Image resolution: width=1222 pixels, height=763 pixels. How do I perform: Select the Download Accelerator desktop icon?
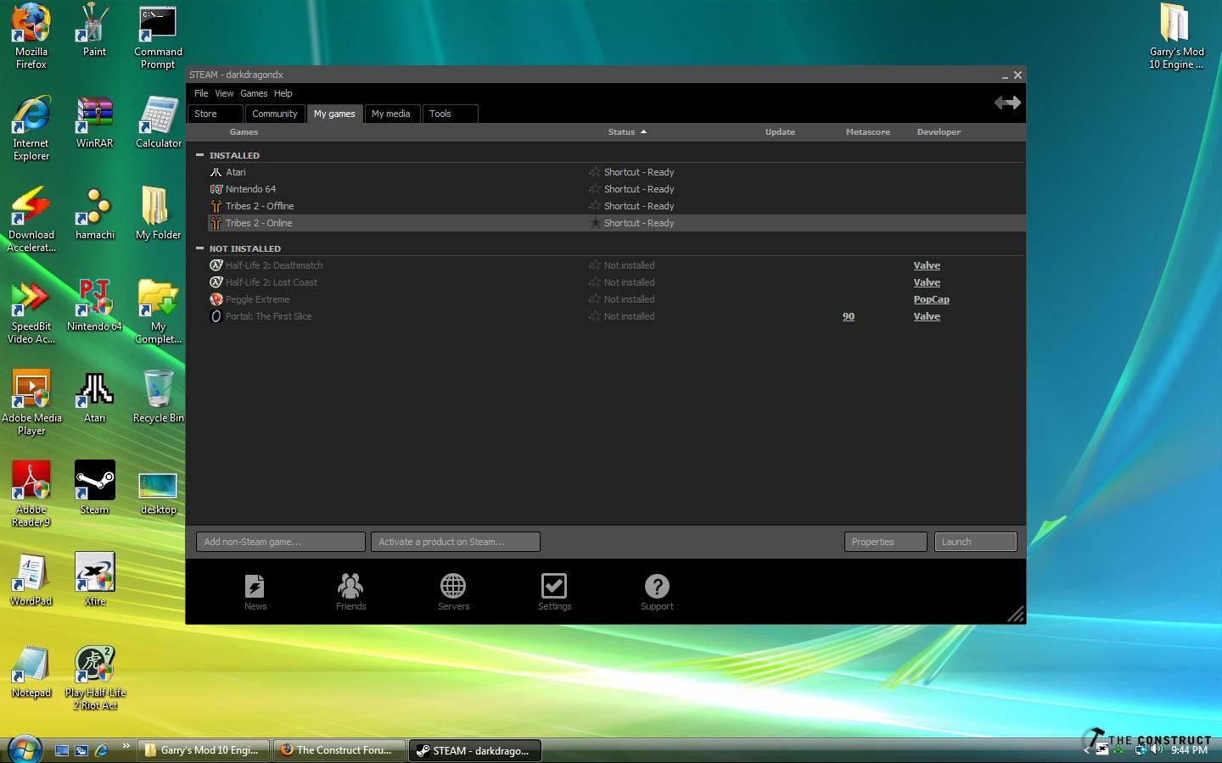click(x=31, y=219)
